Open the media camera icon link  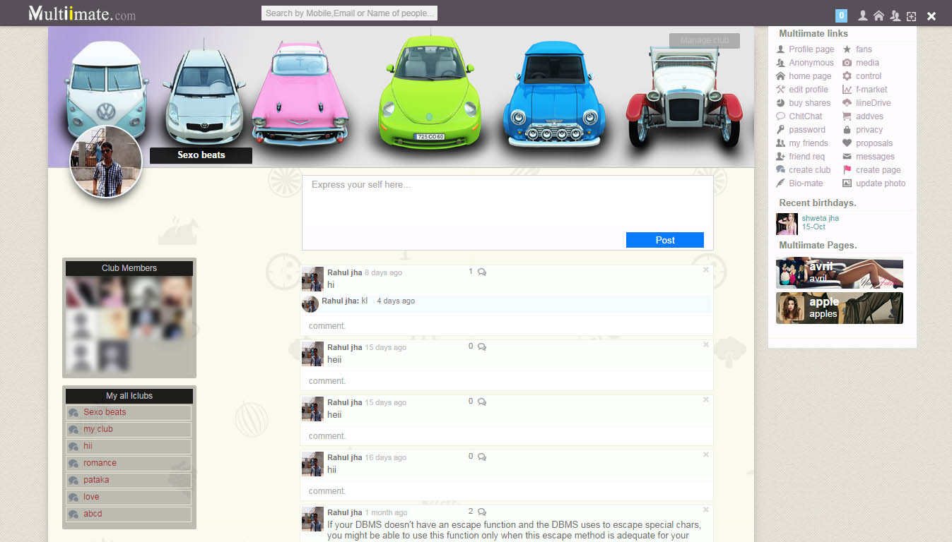(847, 63)
